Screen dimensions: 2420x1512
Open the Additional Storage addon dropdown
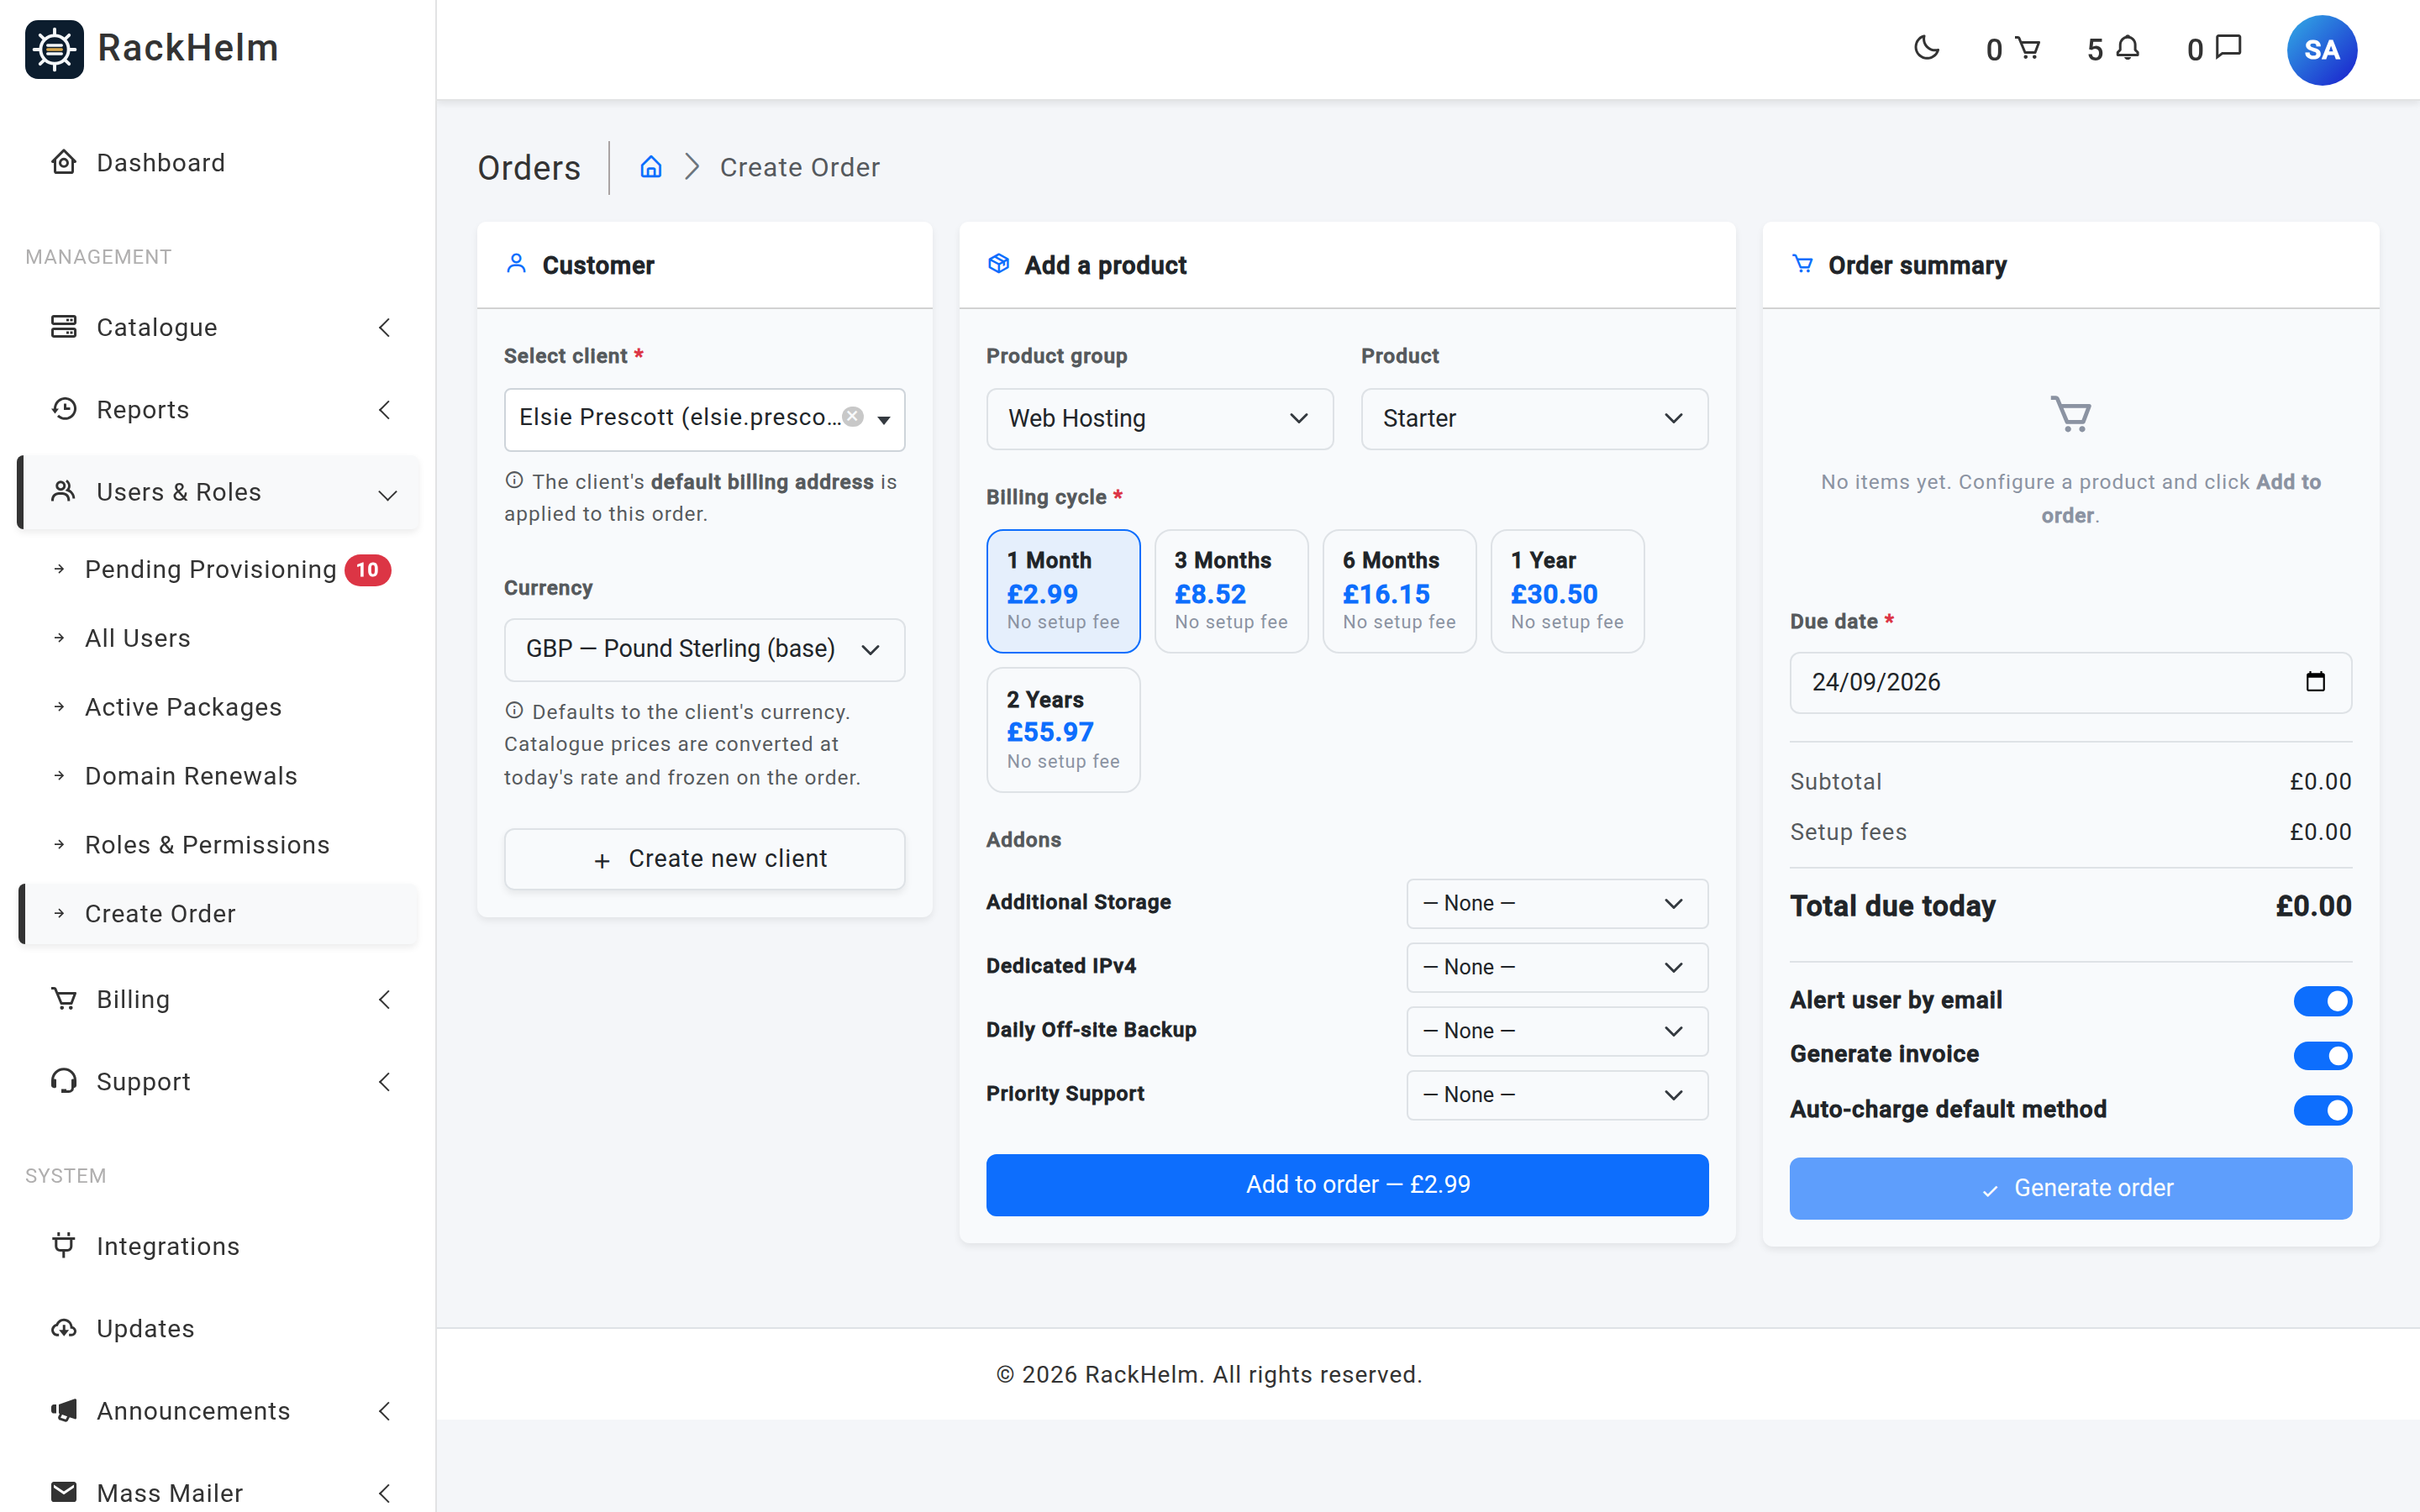tap(1557, 904)
